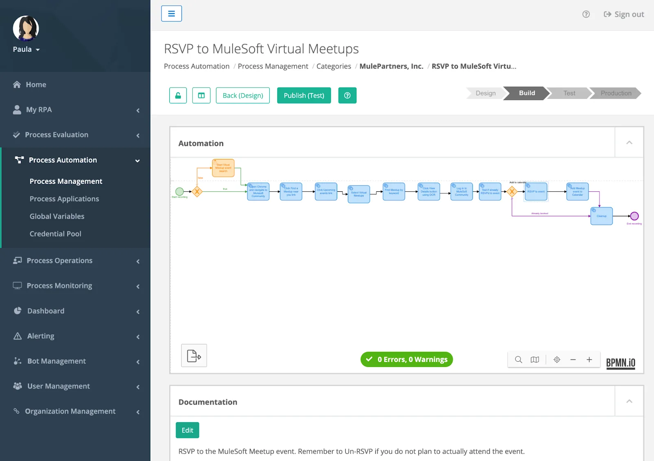Zoom out with the minus icon
The image size is (654, 461).
(x=573, y=360)
